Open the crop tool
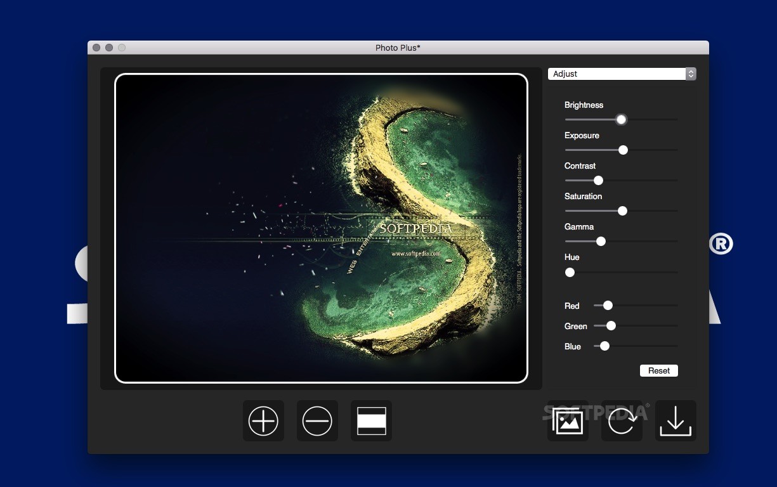 click(x=371, y=420)
